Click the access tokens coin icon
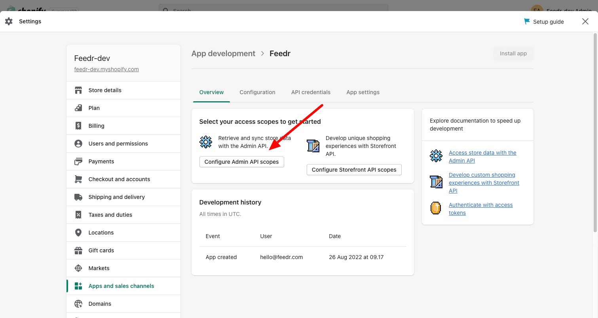This screenshot has height=318, width=598. 436,208
